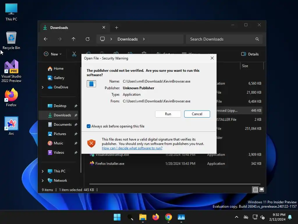298x224 pixels.
Task: Add a new Explorer tab with the plus
Action: coord(116,28)
